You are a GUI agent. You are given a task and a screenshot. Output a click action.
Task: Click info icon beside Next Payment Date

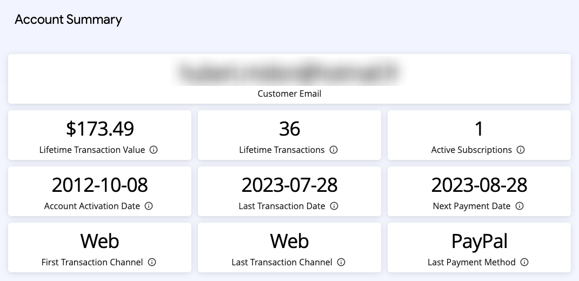click(x=520, y=206)
